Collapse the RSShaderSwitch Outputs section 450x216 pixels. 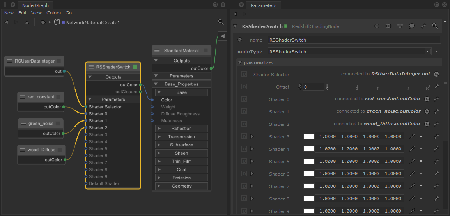(x=90, y=77)
